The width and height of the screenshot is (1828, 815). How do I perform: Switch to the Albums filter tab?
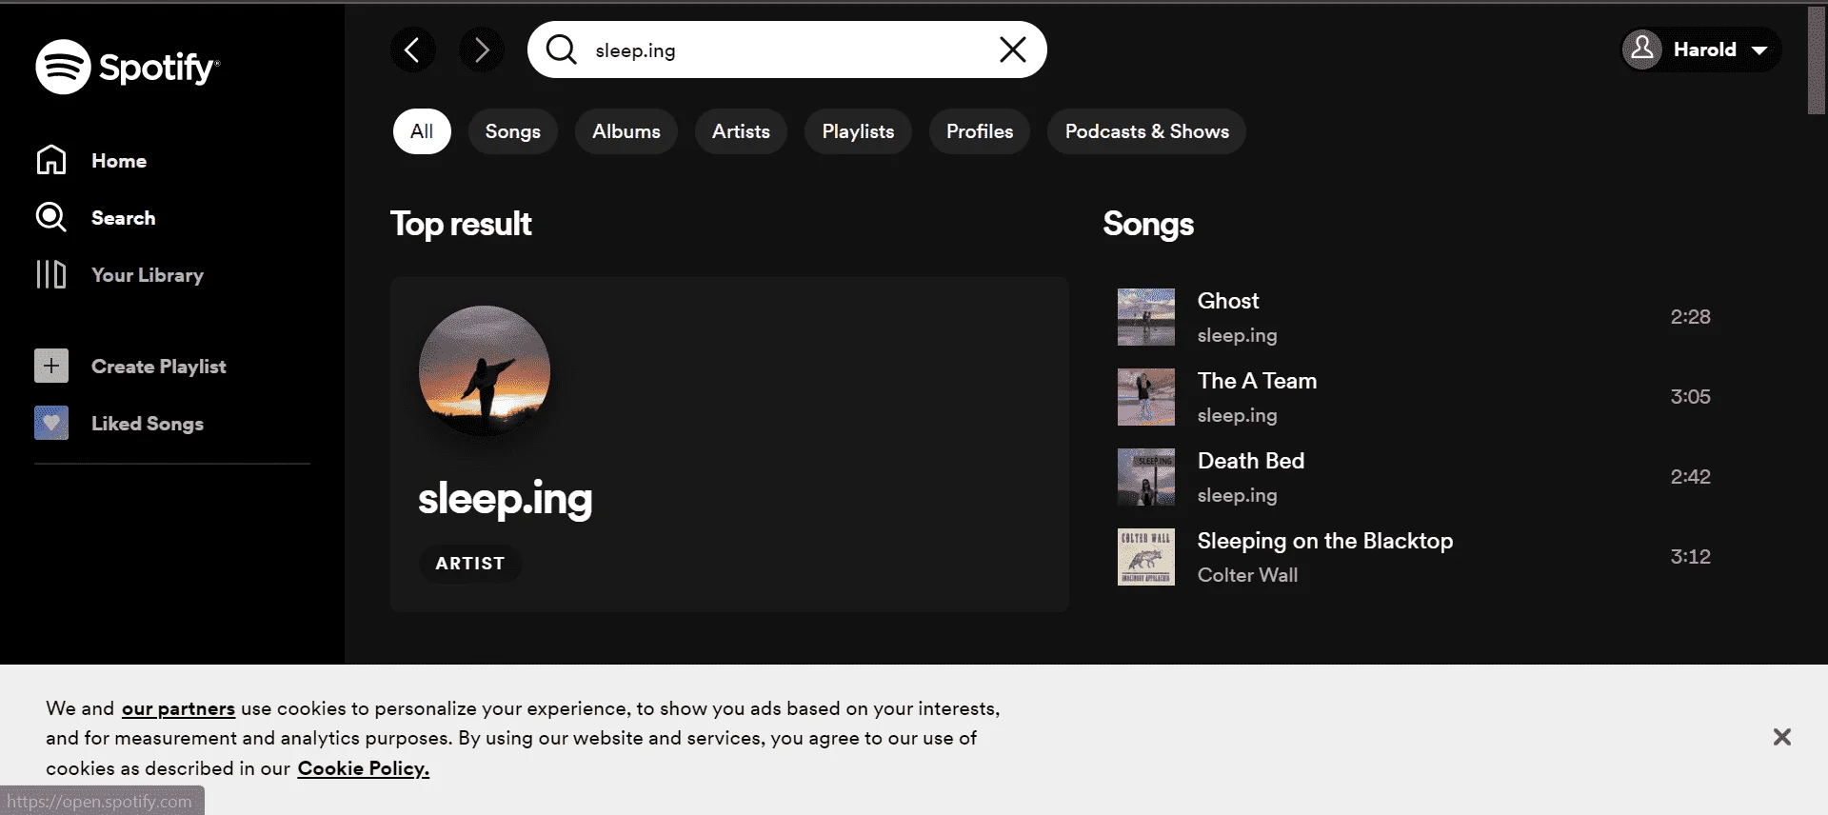pos(626,131)
